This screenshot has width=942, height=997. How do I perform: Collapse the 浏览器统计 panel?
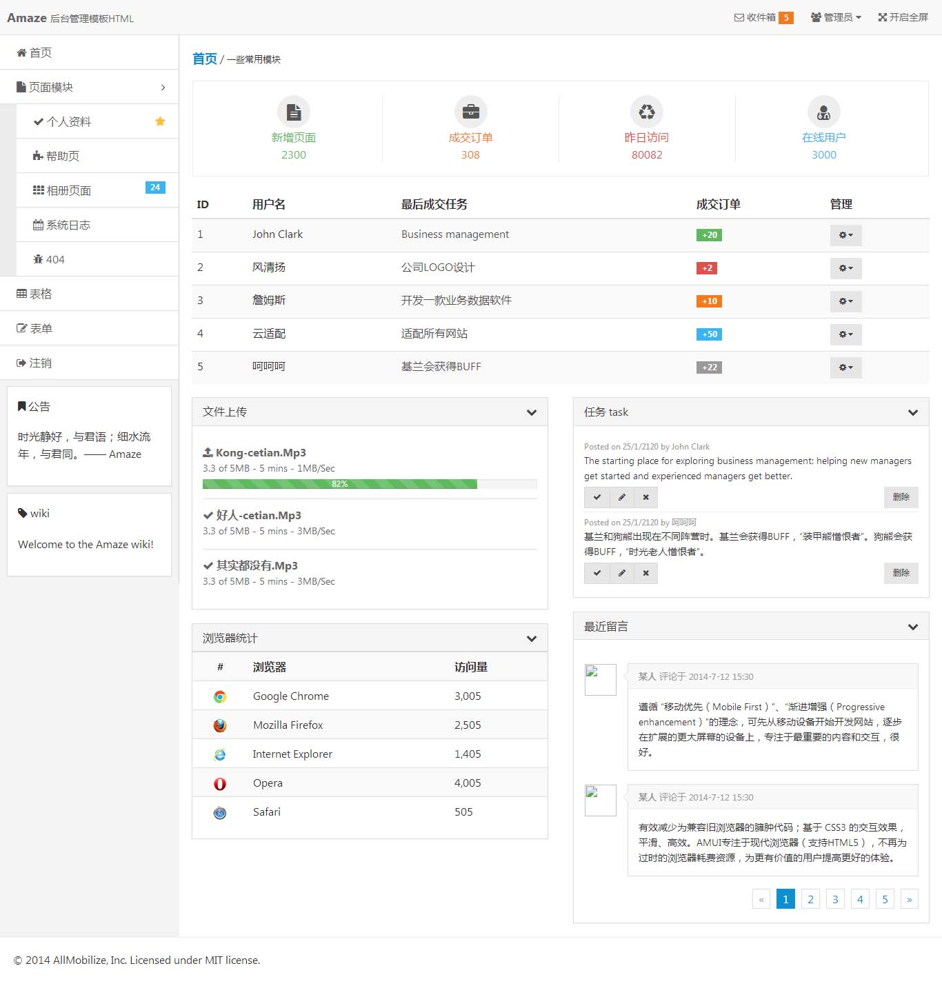(532, 638)
